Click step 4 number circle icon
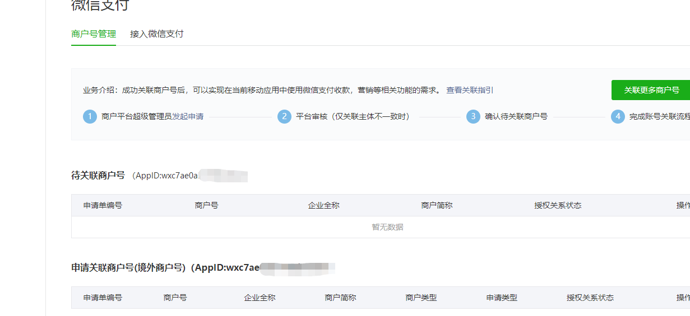The height and width of the screenshot is (316, 690). 618,116
